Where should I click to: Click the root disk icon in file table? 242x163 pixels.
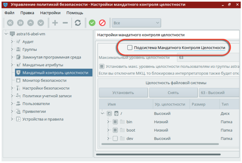pos(116,114)
